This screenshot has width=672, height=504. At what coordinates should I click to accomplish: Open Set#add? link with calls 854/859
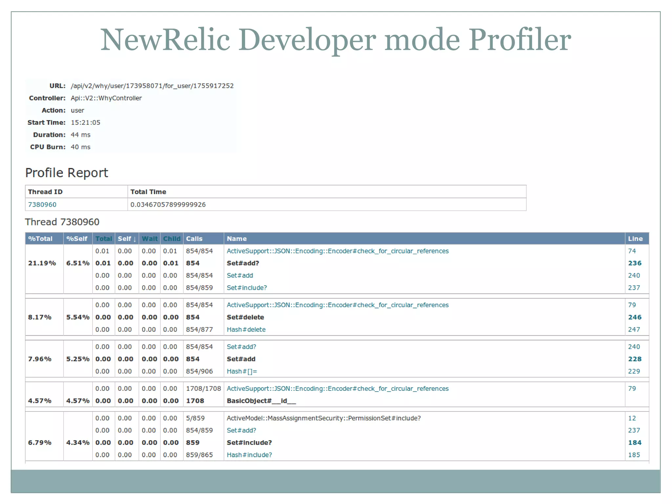coord(241,430)
